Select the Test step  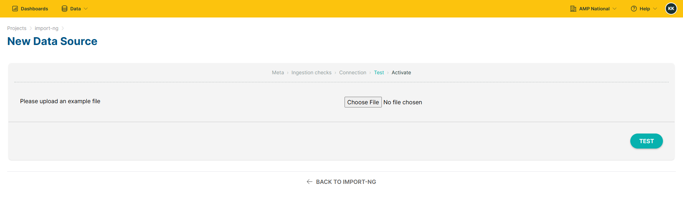pyautogui.click(x=379, y=72)
